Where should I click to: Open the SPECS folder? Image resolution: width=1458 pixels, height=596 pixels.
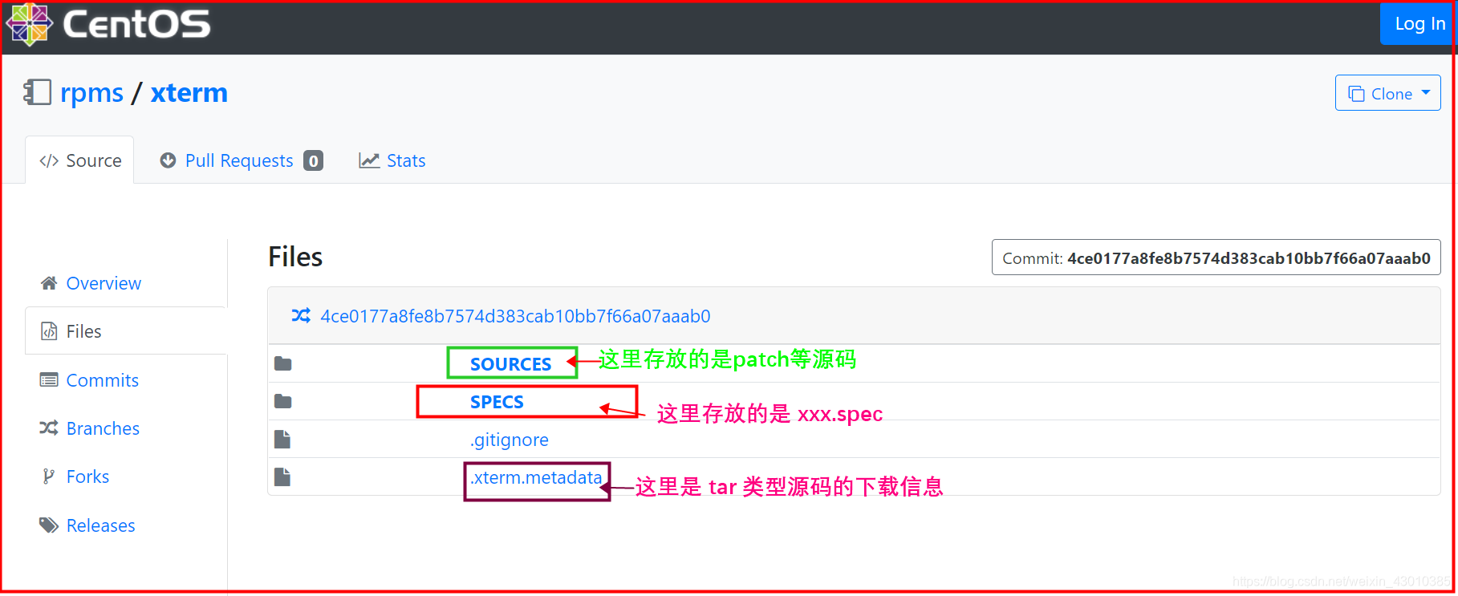(x=497, y=402)
